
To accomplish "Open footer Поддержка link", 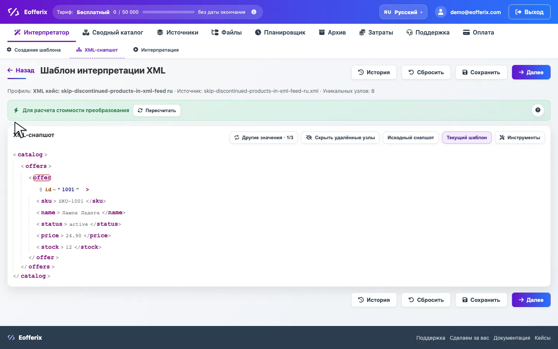I will tap(430, 338).
